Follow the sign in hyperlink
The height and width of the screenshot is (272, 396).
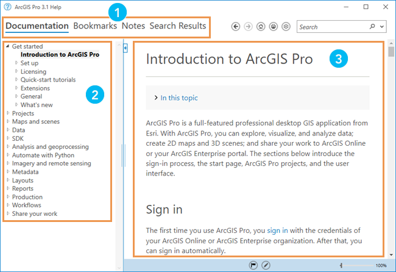coord(277,231)
